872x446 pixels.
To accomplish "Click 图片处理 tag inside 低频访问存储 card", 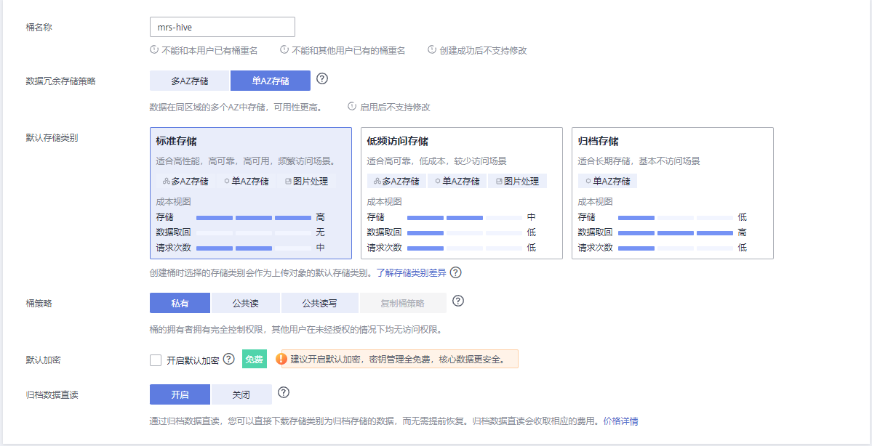I will [x=516, y=181].
